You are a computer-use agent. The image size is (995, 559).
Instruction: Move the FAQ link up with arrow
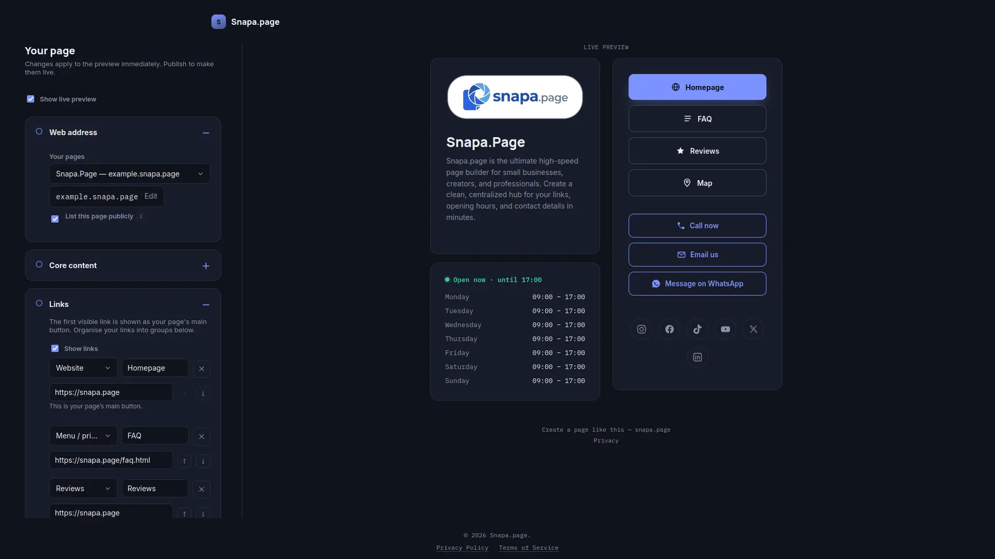[x=184, y=461]
